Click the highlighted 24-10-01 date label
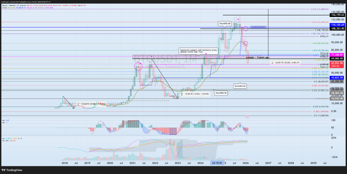 coord(217,163)
